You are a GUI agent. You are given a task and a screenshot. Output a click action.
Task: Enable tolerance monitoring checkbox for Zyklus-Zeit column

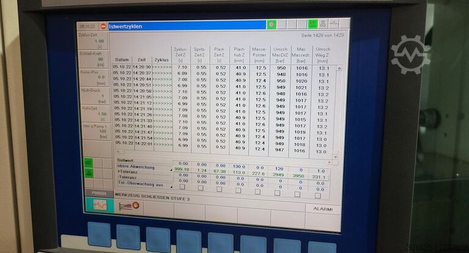point(183,188)
